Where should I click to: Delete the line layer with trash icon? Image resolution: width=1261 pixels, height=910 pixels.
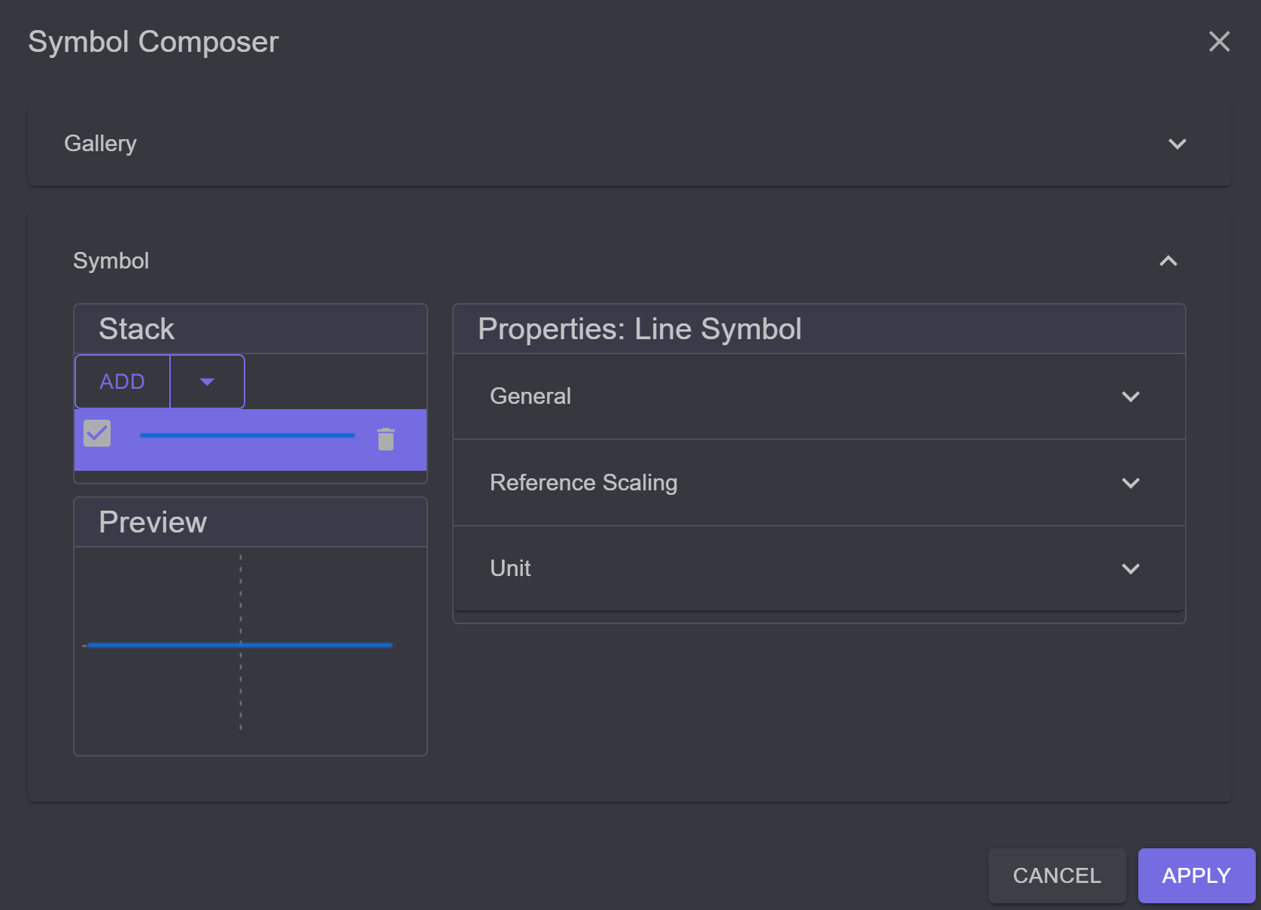pyautogui.click(x=386, y=439)
